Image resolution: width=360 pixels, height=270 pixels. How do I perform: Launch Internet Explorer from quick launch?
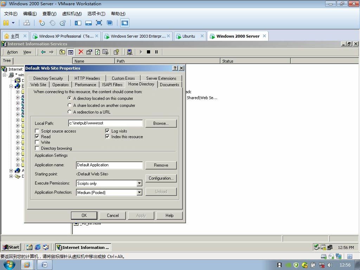pyautogui.click(x=38, y=247)
